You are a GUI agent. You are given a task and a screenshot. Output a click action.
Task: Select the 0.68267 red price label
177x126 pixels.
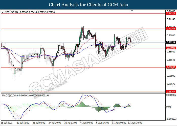coord(171,91)
